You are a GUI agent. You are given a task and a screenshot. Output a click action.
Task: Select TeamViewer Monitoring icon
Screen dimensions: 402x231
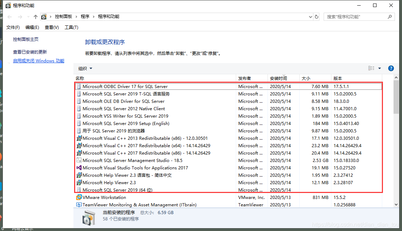point(79,205)
